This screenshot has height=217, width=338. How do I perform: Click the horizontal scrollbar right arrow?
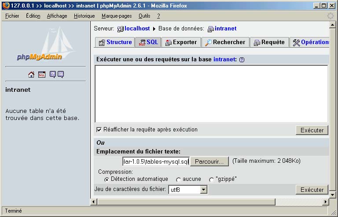(x=326, y=202)
